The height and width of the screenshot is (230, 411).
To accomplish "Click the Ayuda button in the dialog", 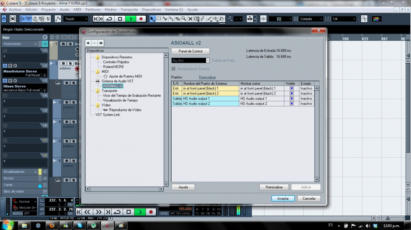I will (x=183, y=187).
